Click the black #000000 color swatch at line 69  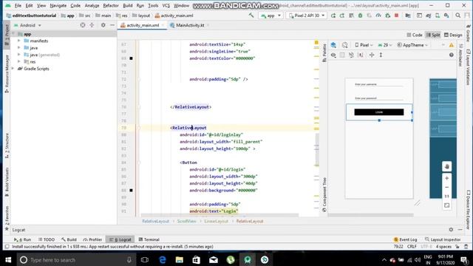click(131, 58)
